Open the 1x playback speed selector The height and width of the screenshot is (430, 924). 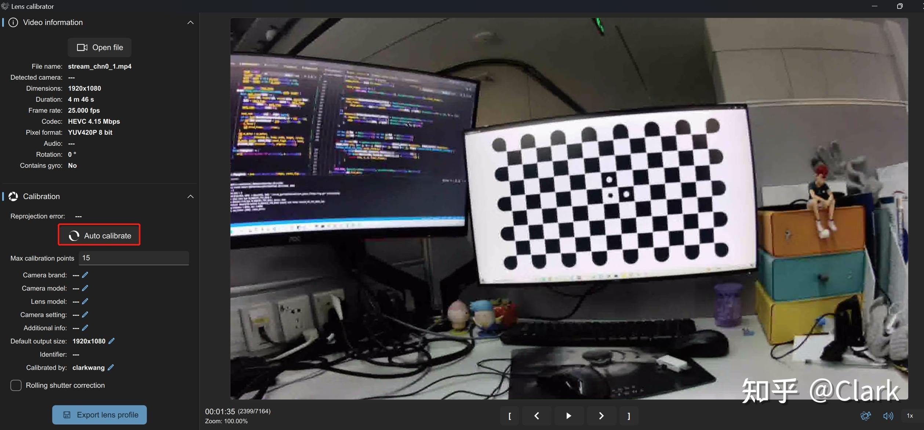click(910, 416)
